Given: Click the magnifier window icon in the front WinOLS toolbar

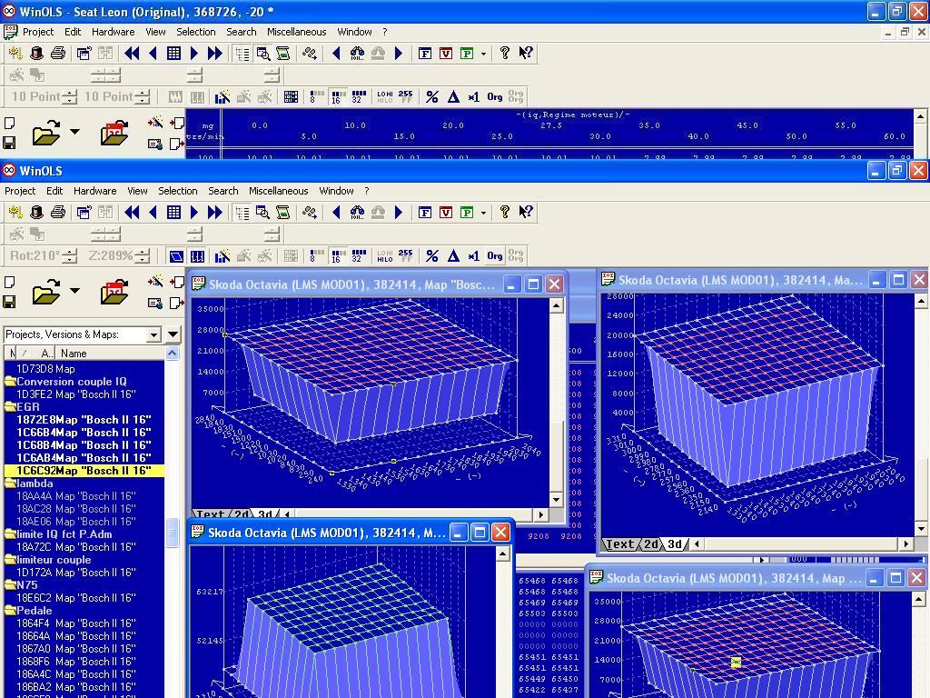Looking at the screenshot, I should click(x=262, y=212).
